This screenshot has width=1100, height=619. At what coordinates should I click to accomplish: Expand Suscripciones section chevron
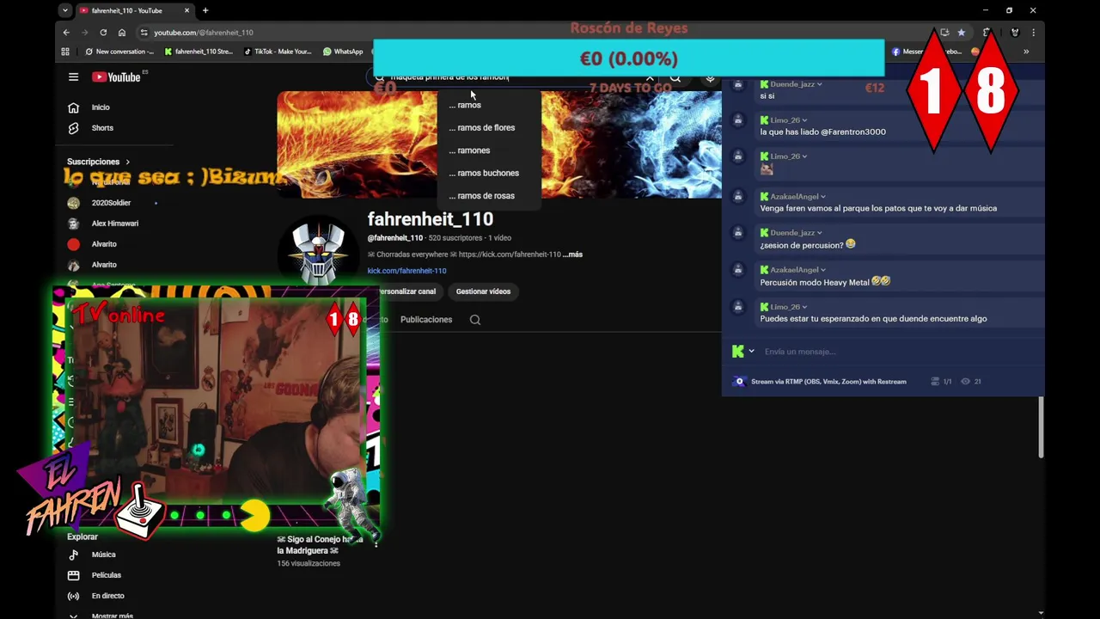[128, 162]
